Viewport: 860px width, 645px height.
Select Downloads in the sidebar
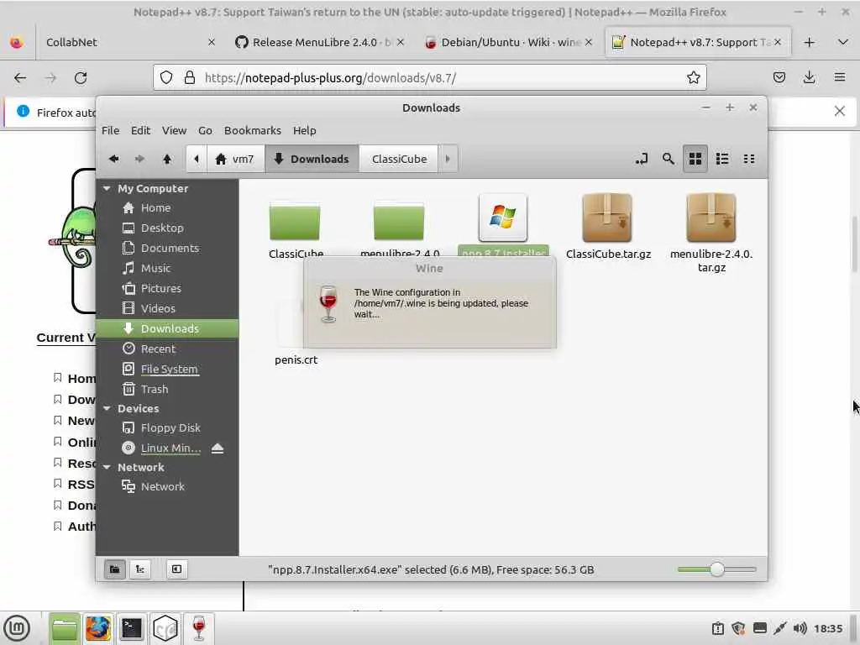point(167,328)
